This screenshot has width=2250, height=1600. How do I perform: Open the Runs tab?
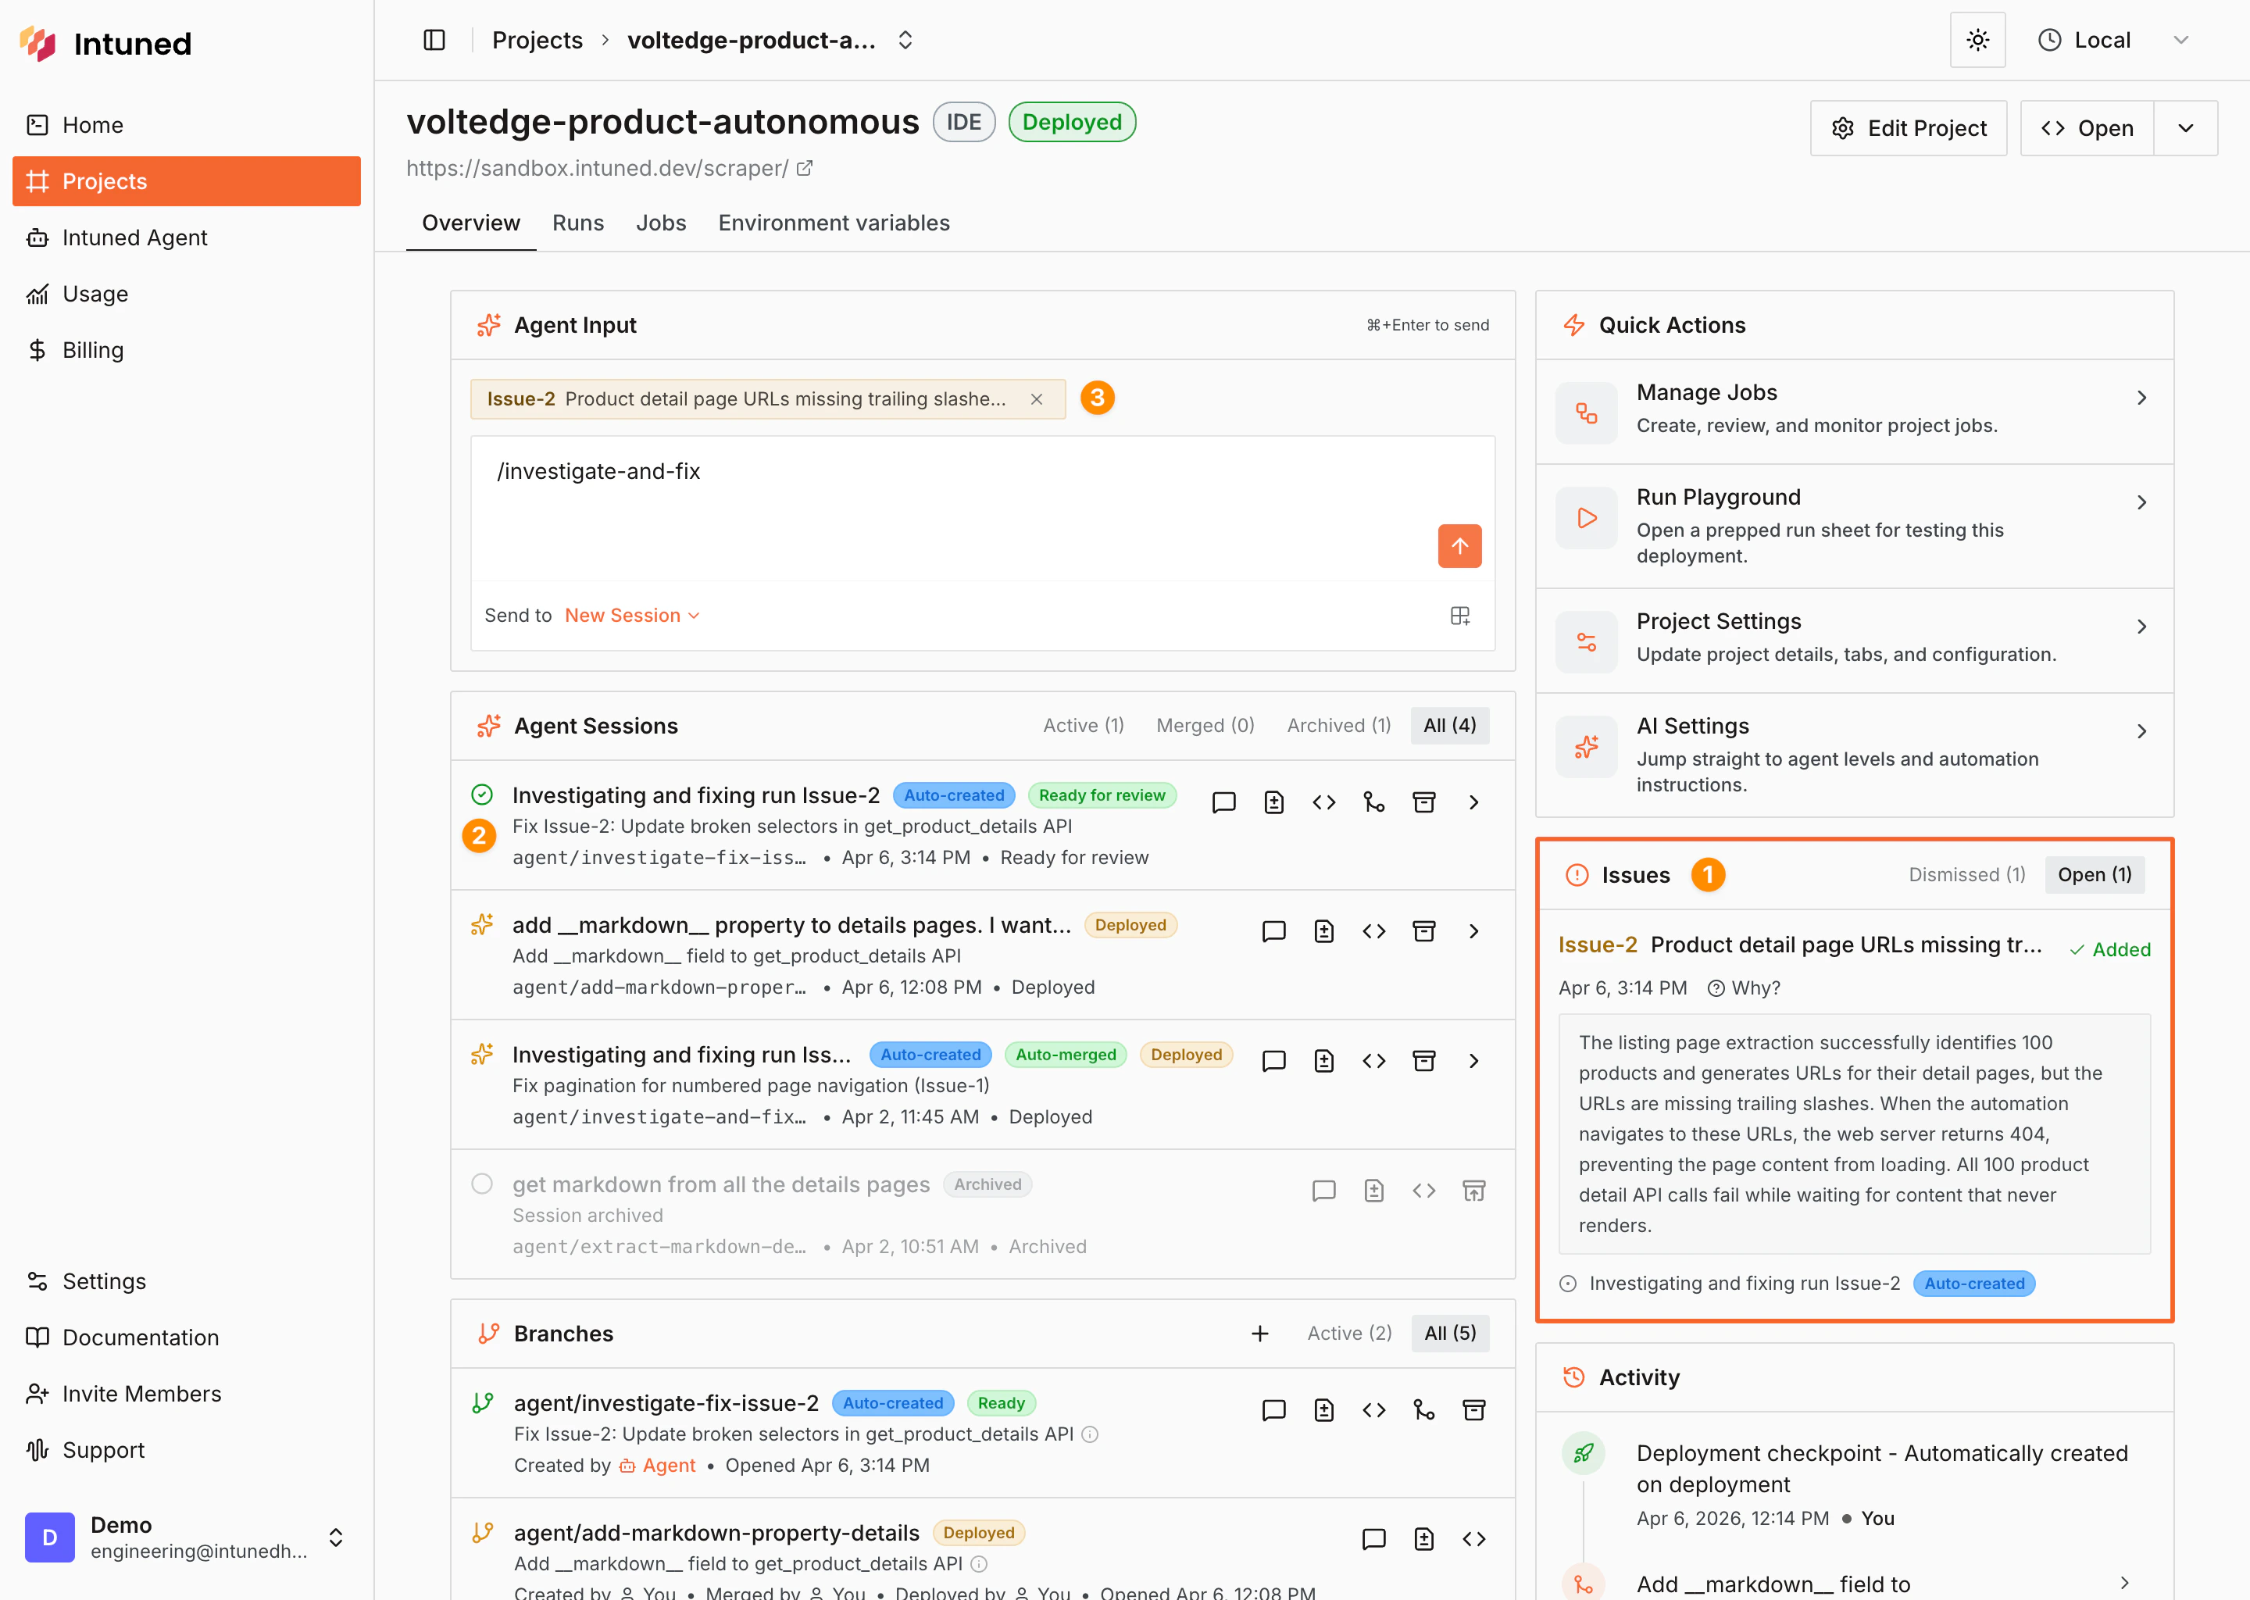577,223
